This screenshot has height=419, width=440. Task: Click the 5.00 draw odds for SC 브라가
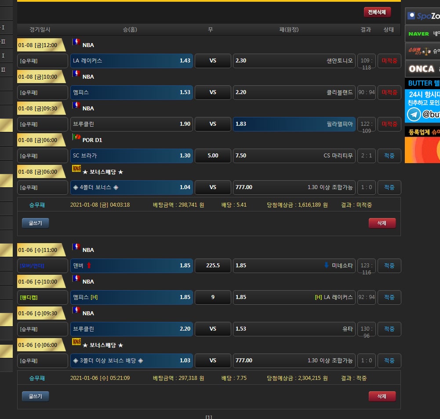point(213,156)
